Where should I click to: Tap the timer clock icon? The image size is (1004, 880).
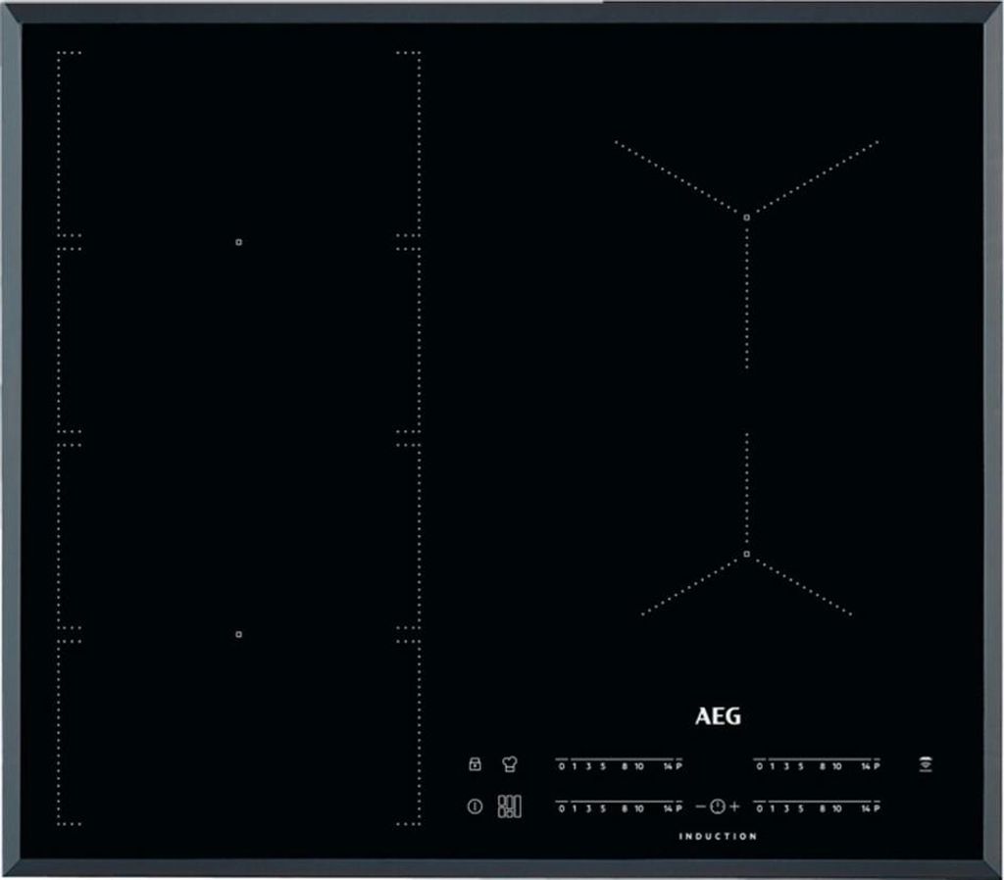click(718, 807)
